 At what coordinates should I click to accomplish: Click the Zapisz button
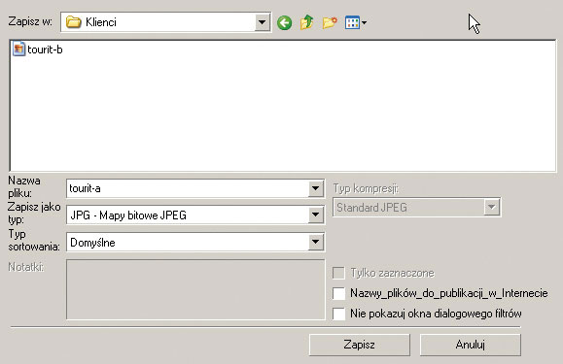coord(359,345)
